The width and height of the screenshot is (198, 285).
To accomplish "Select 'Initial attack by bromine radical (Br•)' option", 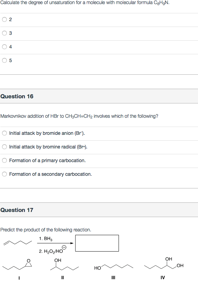I will coord(4,147).
